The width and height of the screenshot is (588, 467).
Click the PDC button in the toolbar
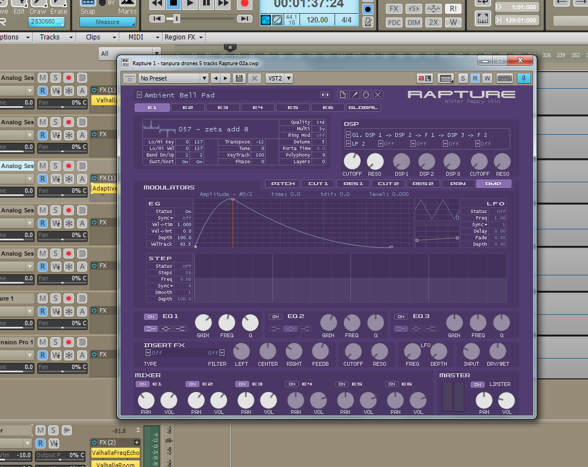pos(394,22)
